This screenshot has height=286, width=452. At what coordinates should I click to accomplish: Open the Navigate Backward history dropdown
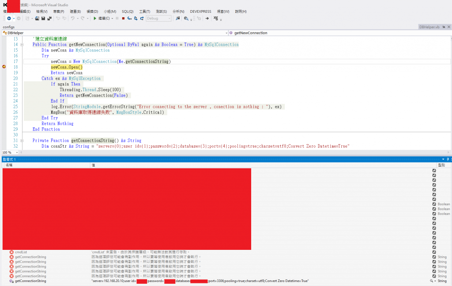coord(14,19)
